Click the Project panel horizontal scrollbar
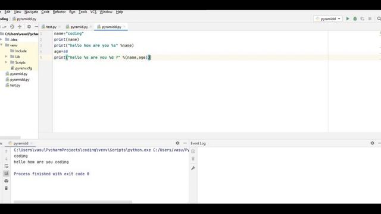Viewport: 381px width, 214px height. pos(10,137)
